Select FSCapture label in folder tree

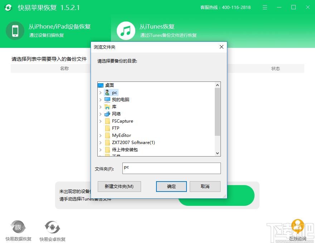122,121
